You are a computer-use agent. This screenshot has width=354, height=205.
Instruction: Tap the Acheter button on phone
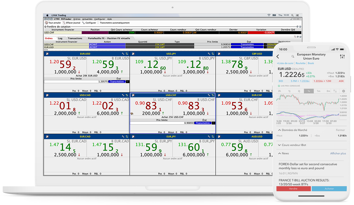click(x=329, y=188)
